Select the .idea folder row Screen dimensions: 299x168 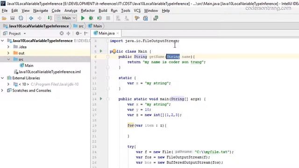point(45,47)
